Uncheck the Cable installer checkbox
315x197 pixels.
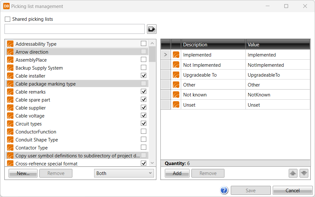pos(143,76)
